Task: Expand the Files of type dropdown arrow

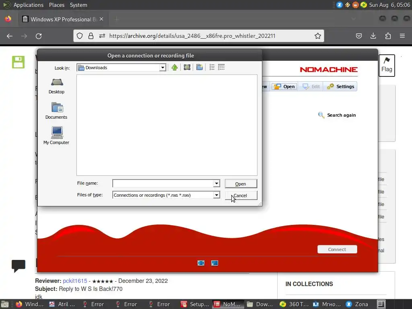Action: coord(216,195)
